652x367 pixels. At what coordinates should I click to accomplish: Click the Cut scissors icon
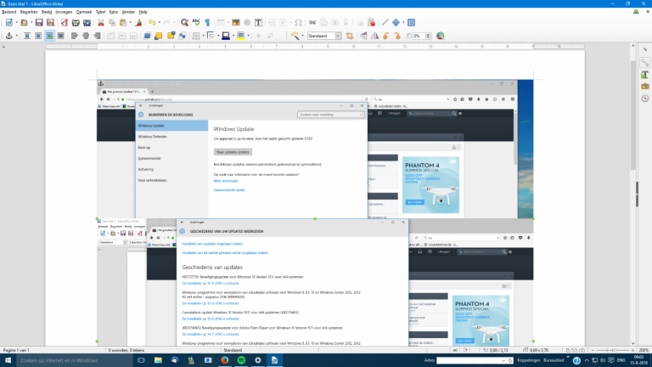point(100,22)
